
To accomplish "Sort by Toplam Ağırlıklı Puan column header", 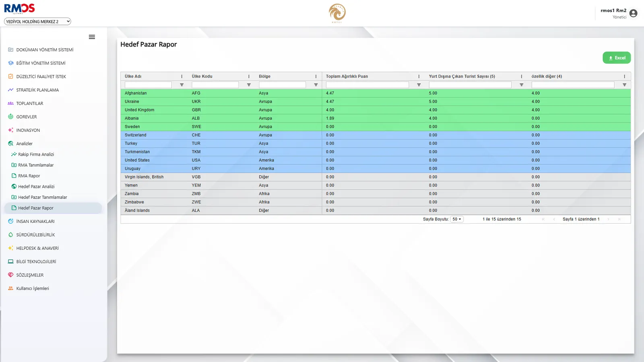I will point(347,76).
